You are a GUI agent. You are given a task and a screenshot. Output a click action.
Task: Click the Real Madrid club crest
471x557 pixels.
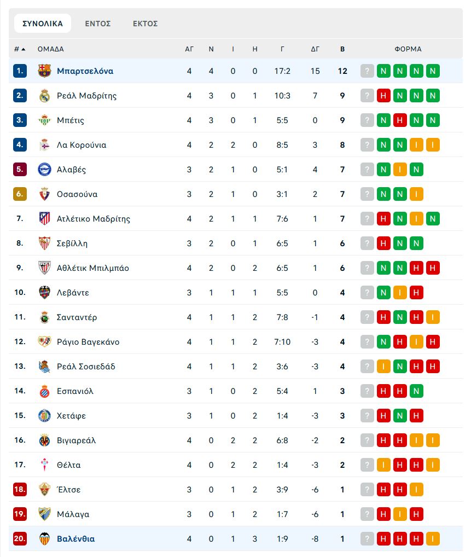(x=44, y=96)
